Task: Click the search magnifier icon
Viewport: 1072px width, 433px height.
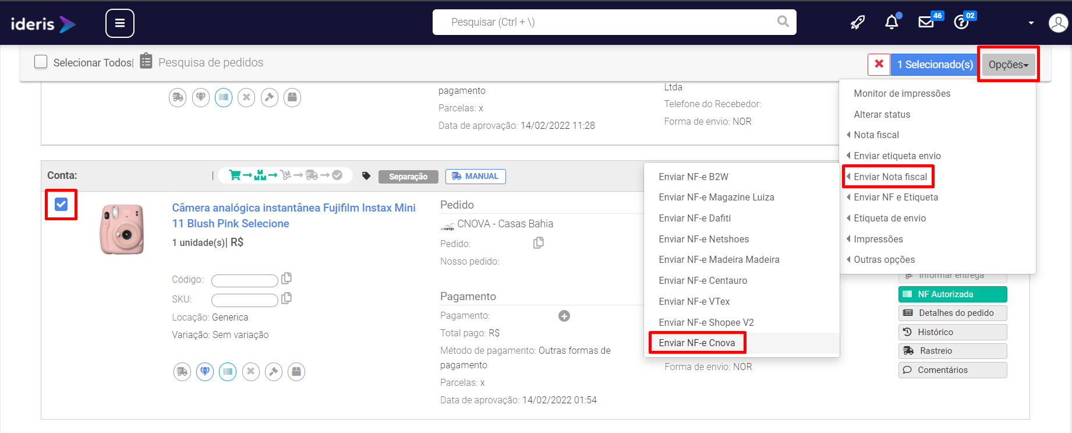Action: (x=783, y=22)
